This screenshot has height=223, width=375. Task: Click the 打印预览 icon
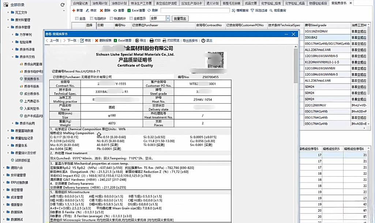click(165, 41)
